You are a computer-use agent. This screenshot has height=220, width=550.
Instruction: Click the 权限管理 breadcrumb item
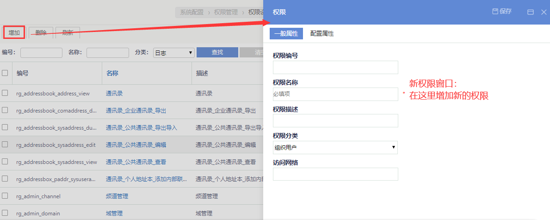[x=226, y=12]
